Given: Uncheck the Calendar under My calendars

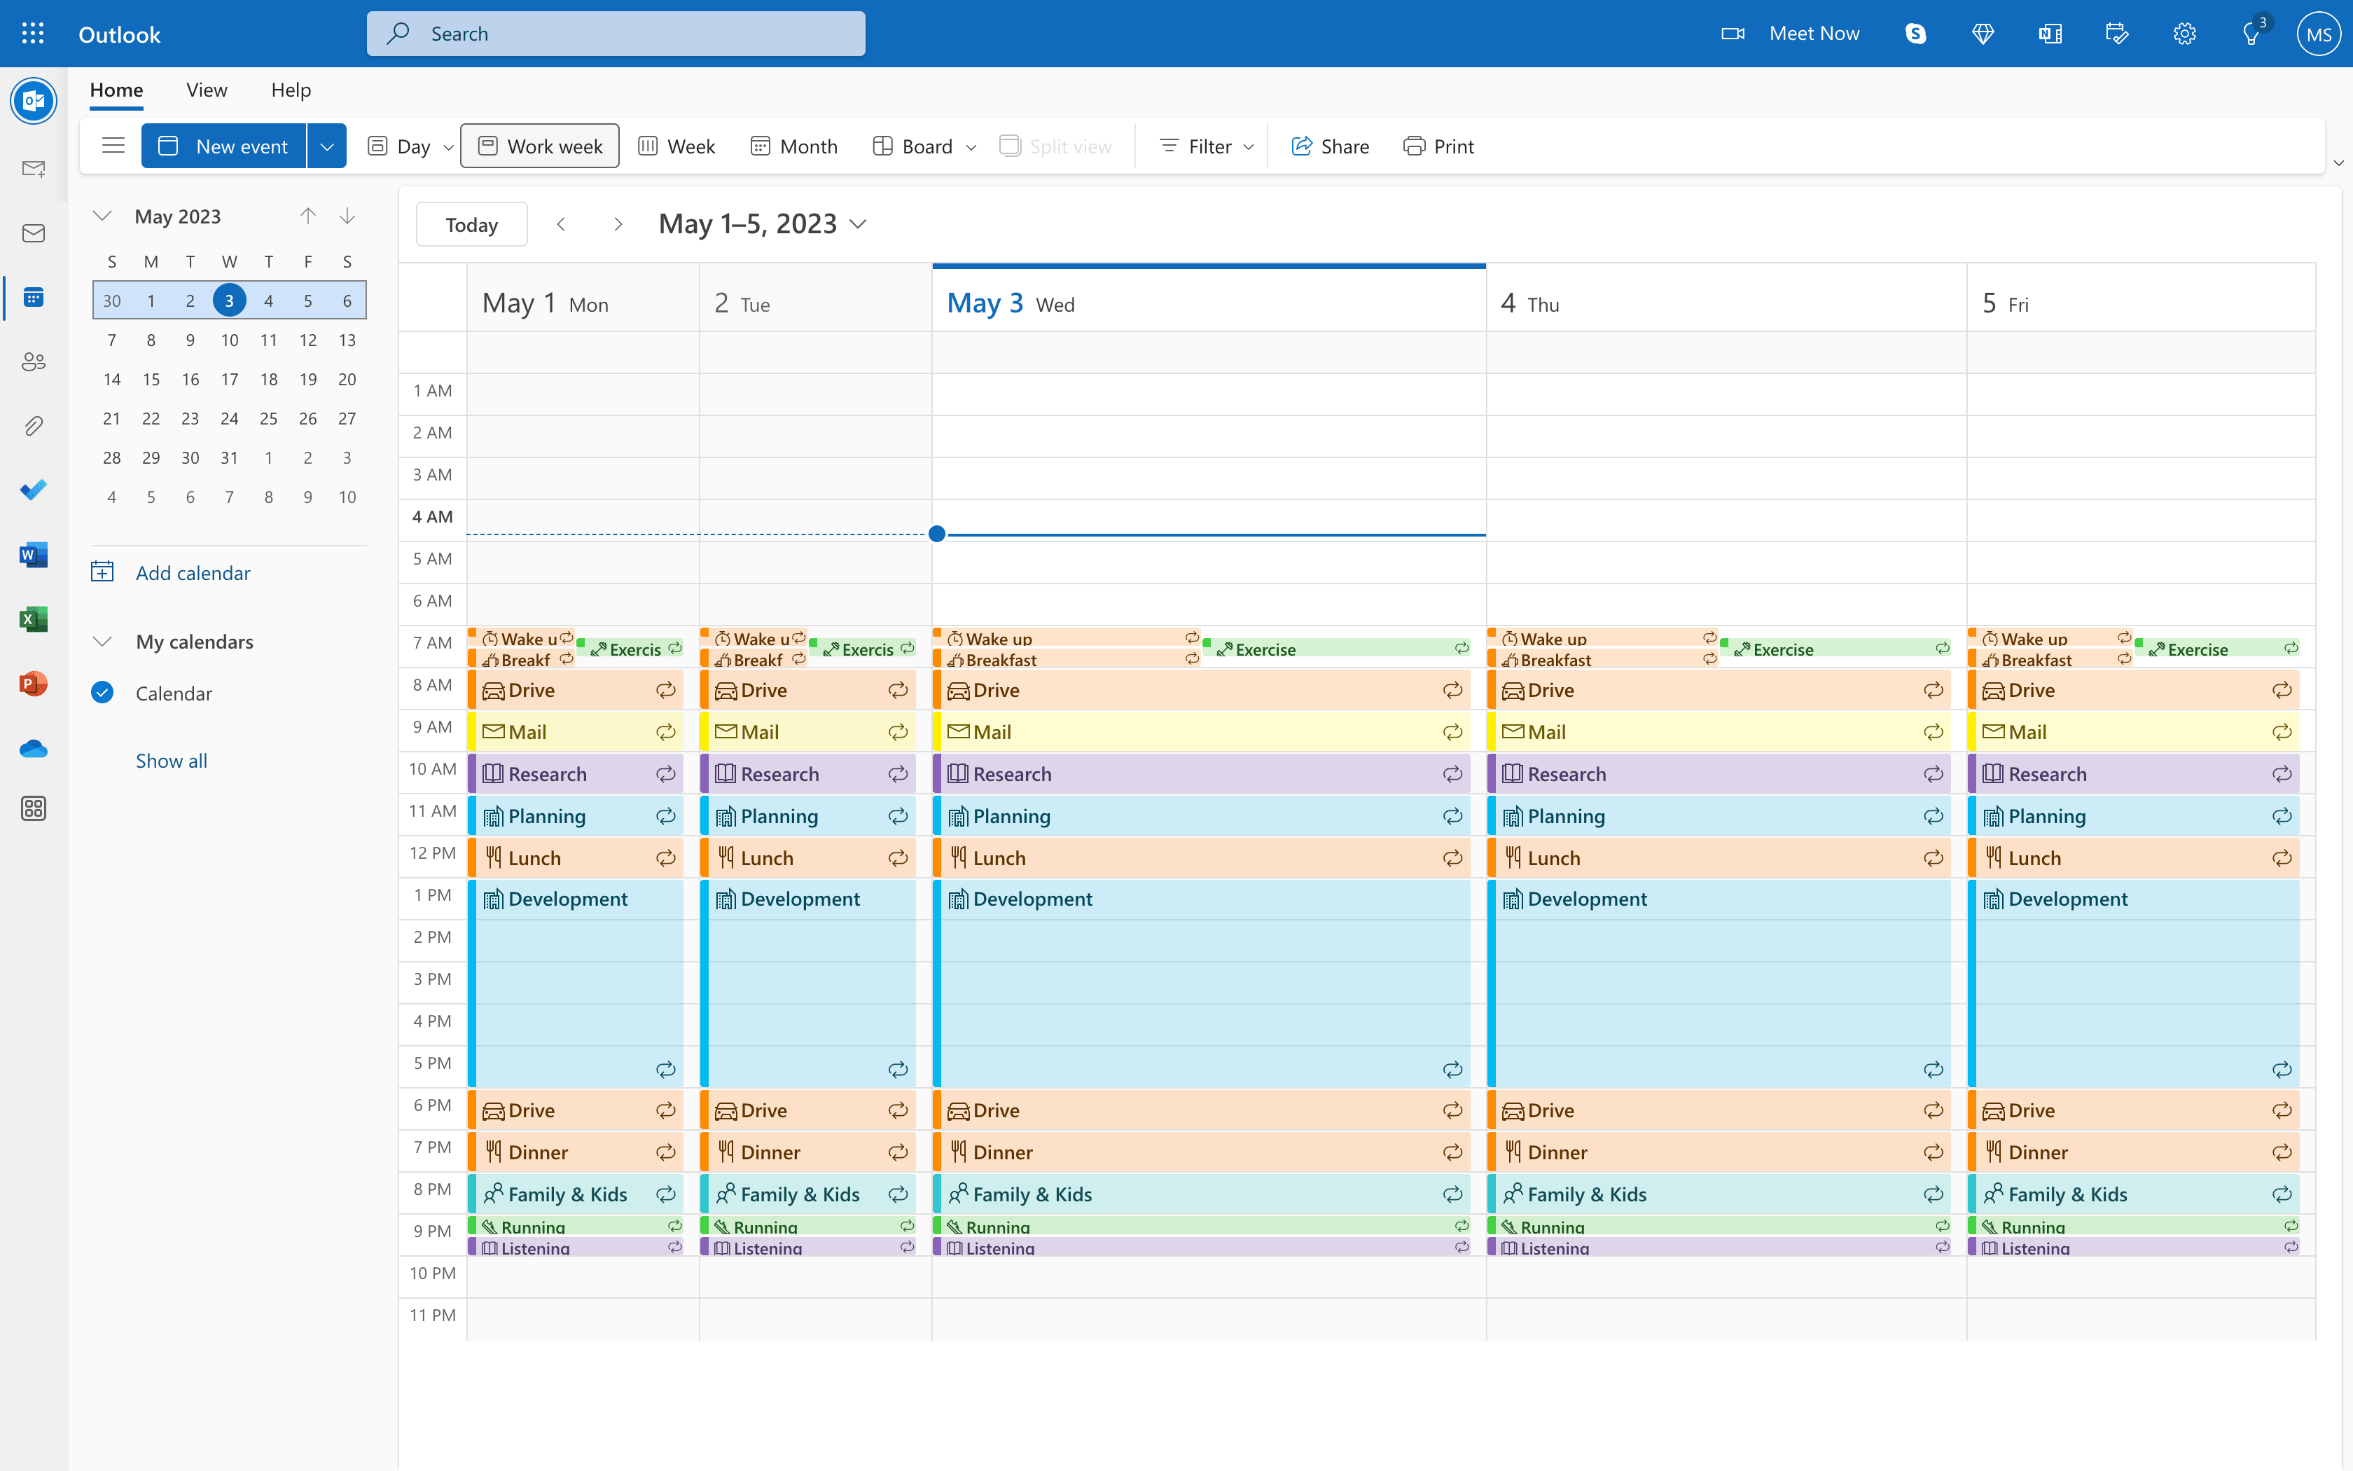Looking at the screenshot, I should coord(103,693).
